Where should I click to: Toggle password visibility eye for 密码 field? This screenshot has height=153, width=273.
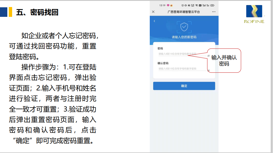[x=208, y=56]
